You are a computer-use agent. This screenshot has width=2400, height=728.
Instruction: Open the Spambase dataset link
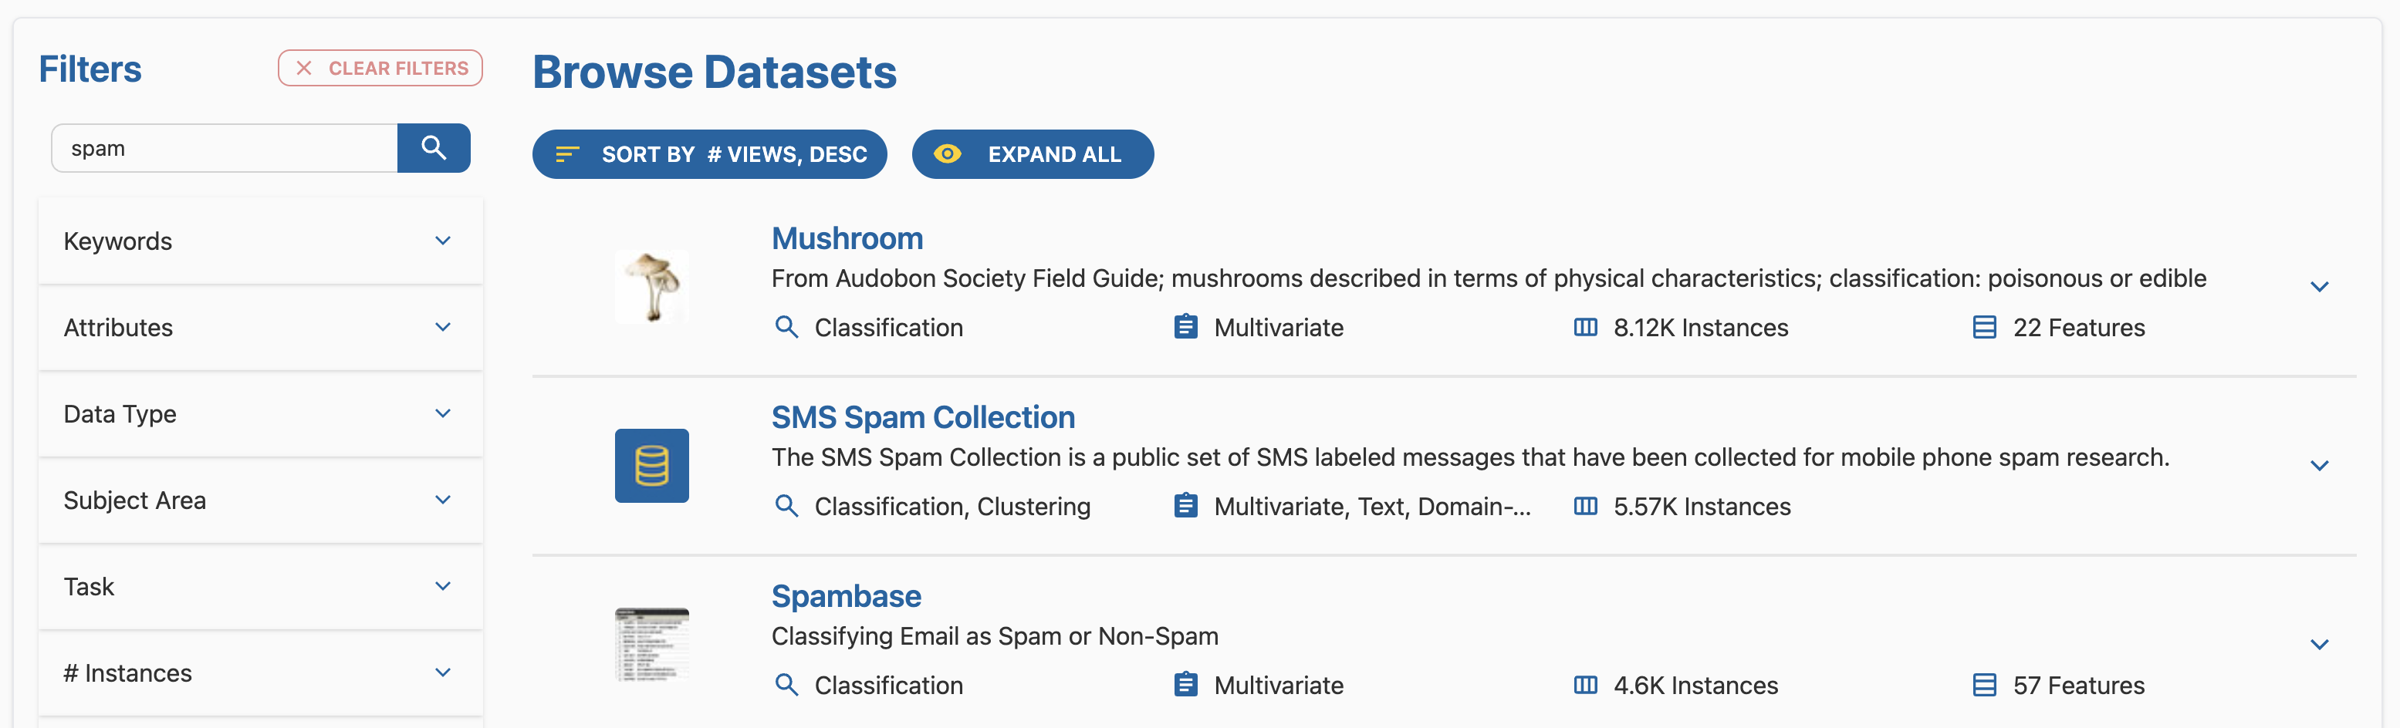(846, 596)
